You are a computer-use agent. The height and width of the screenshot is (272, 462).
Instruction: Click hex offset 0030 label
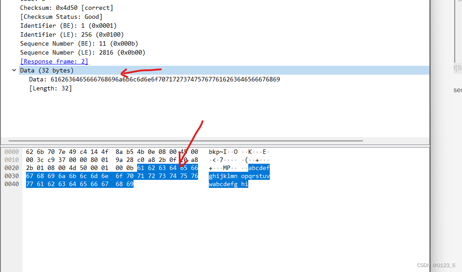coord(12,176)
